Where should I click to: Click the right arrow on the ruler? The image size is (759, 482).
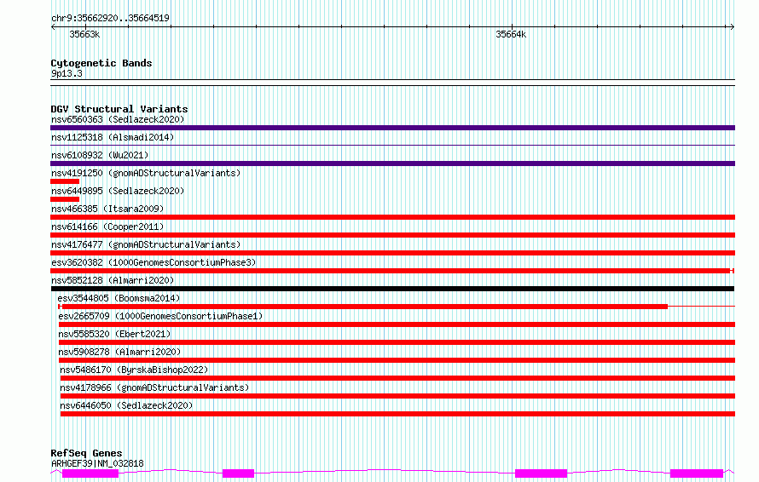tap(732, 27)
